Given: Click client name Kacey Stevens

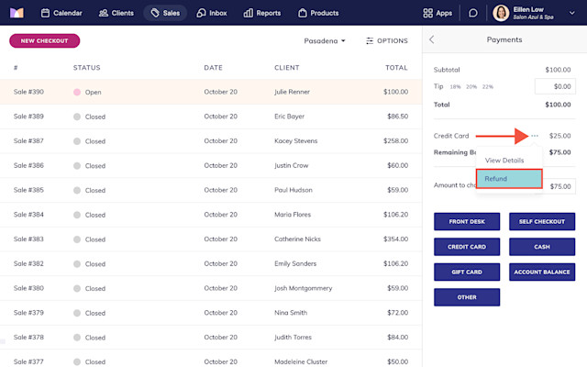Looking at the screenshot, I should tap(295, 140).
